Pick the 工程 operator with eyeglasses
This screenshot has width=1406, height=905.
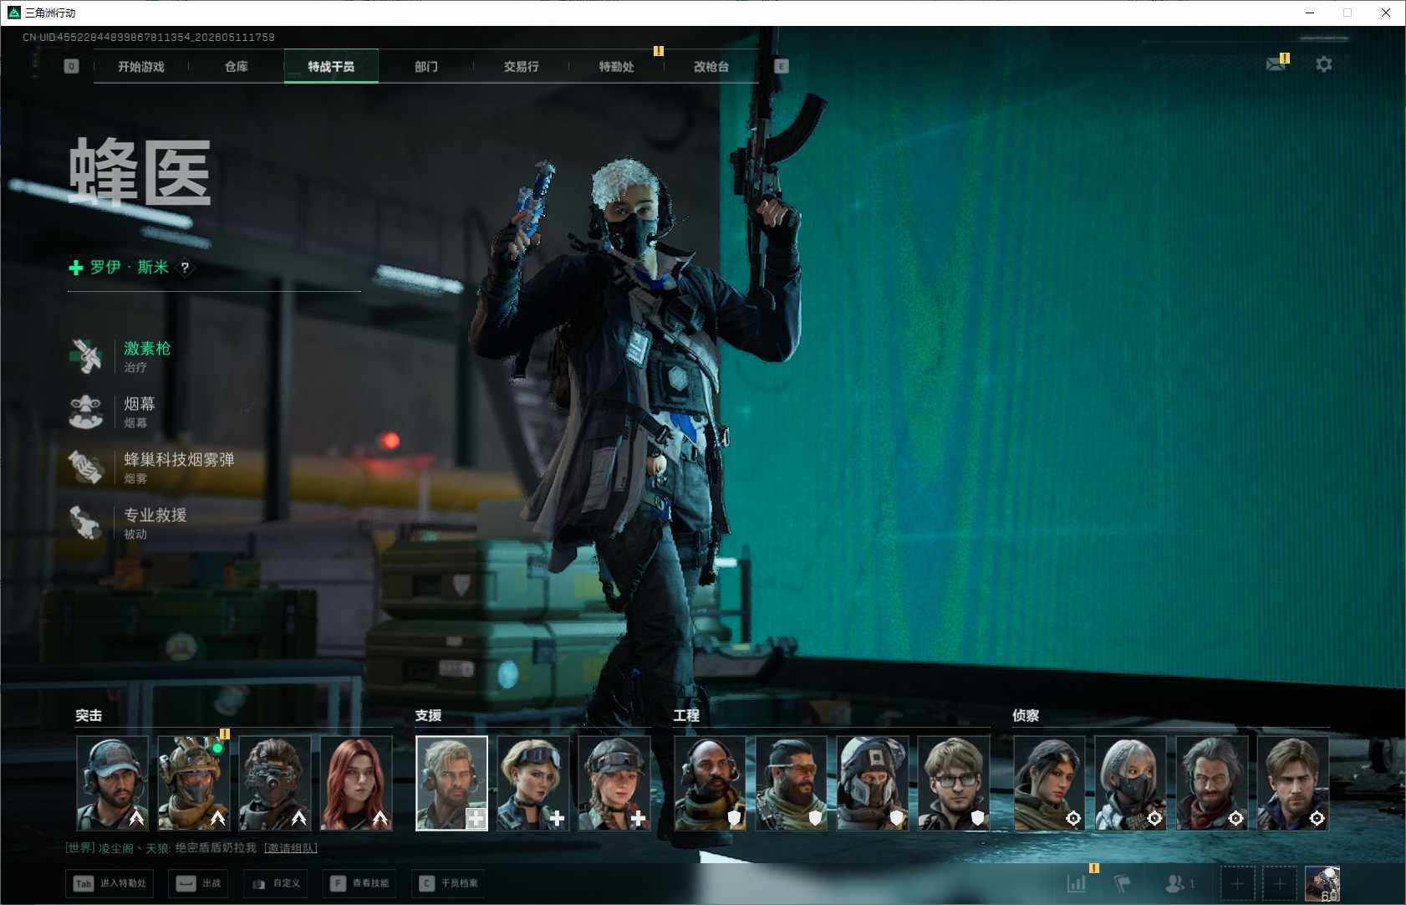point(954,783)
